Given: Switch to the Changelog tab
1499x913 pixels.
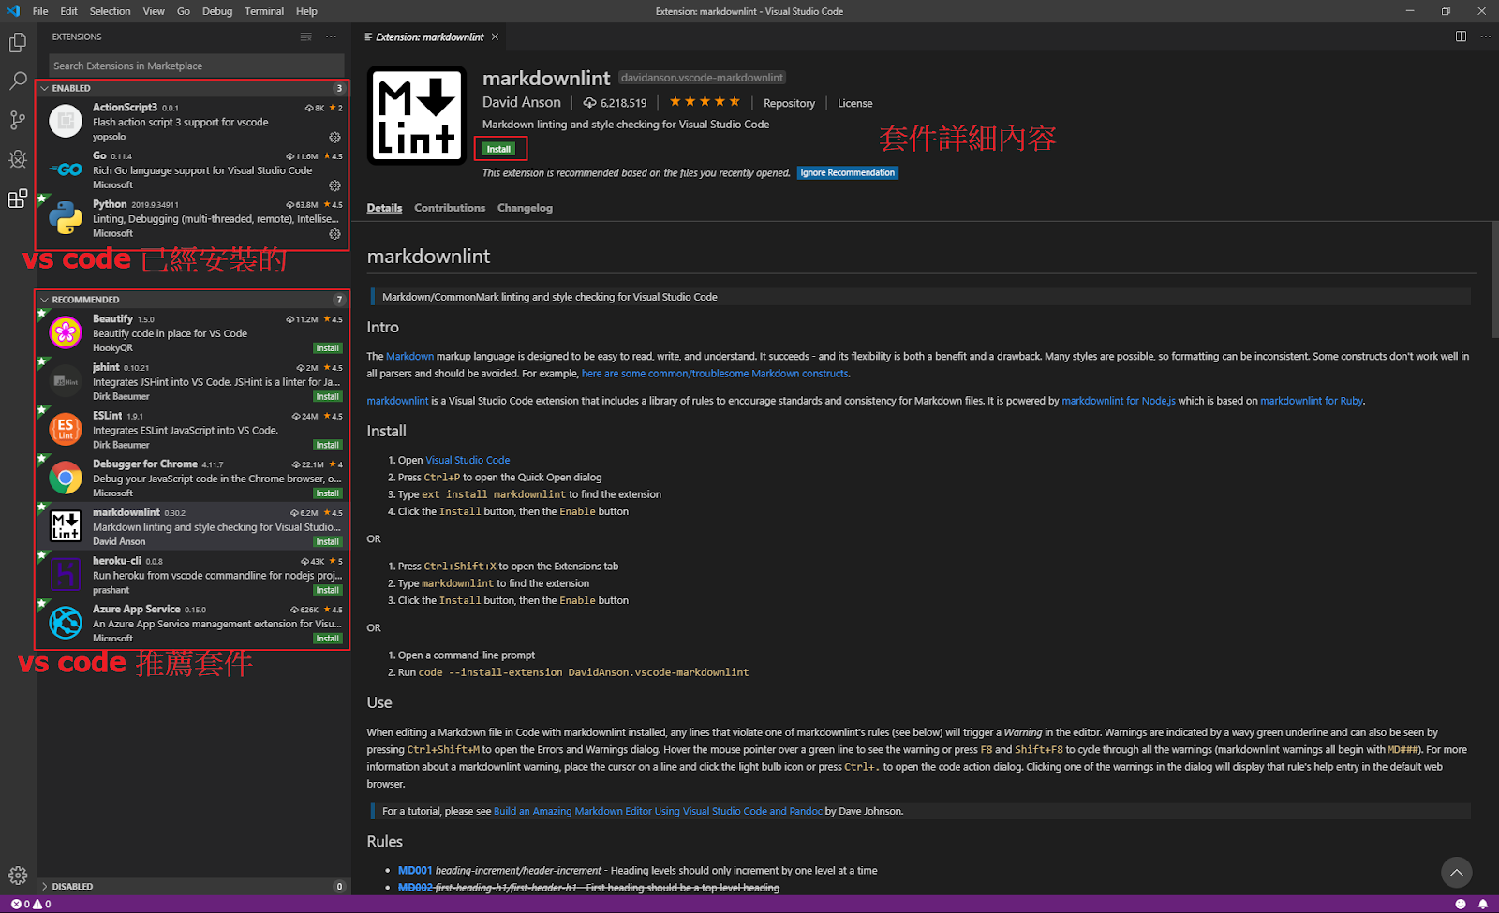Looking at the screenshot, I should pyautogui.click(x=525, y=208).
